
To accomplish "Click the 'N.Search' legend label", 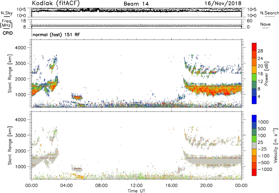I will tap(269, 13).
